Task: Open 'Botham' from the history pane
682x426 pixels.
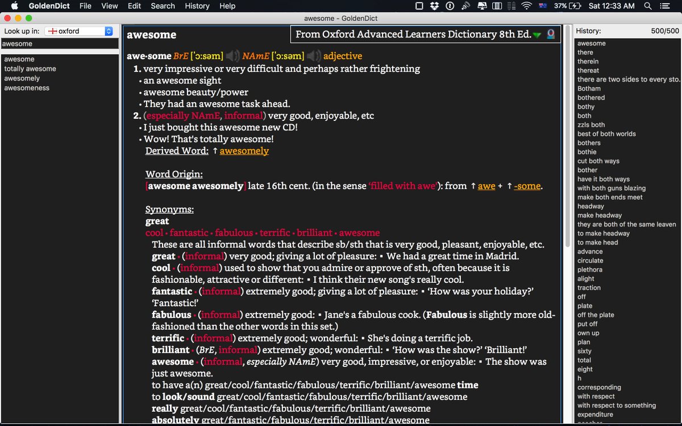Action: pos(589,89)
